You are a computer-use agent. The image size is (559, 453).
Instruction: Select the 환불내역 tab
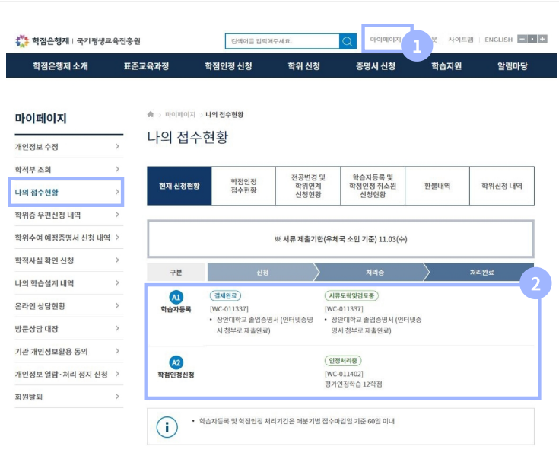(437, 186)
